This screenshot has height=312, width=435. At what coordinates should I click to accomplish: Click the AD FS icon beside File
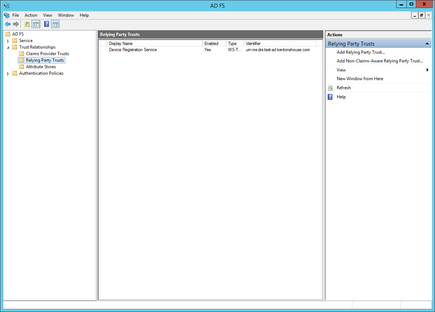7,15
